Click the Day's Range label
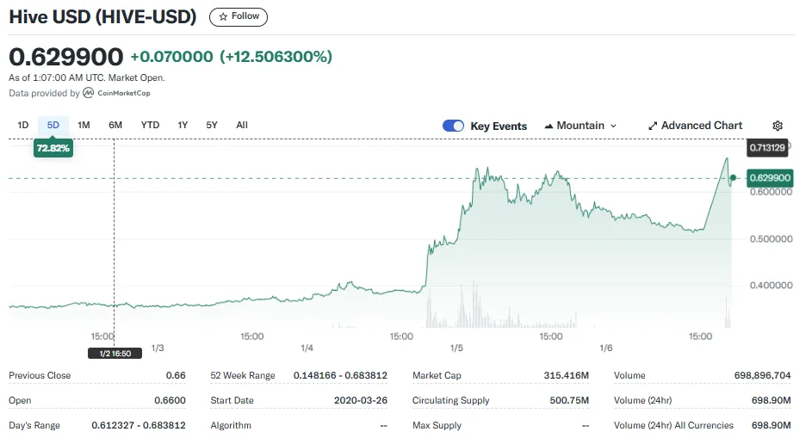Viewport: 812px width, 444px height. (34, 425)
